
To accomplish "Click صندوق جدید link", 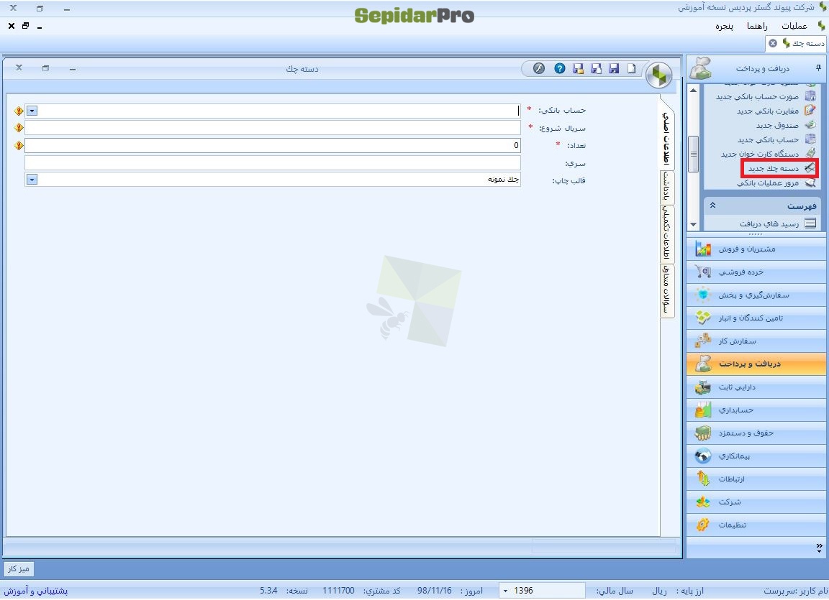I will 777,125.
